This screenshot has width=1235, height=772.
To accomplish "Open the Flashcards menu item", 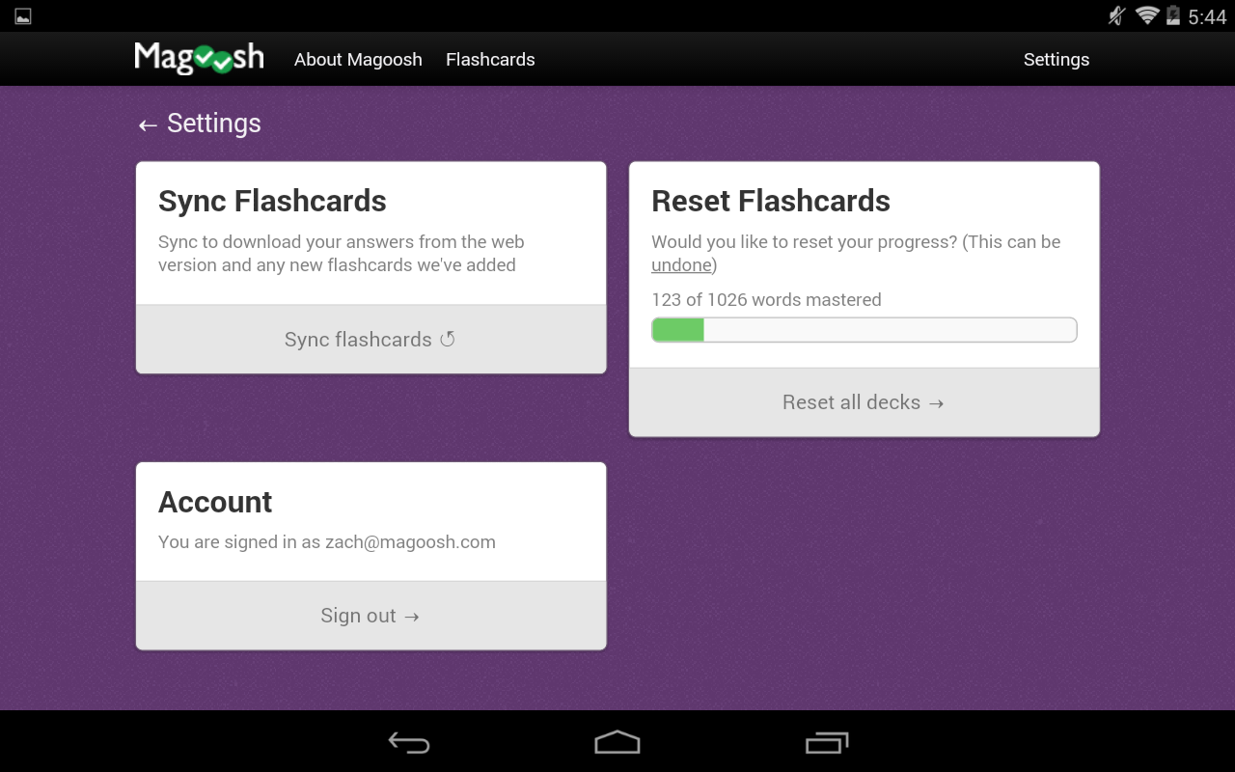I will pyautogui.click(x=490, y=60).
